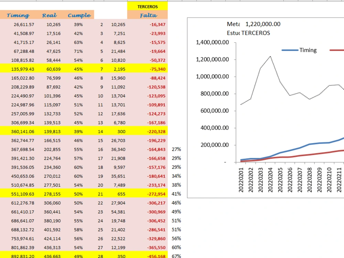Click Timing value 753,974.61
Image resolution: width=344 pixels, height=258 pixels.
23,239
